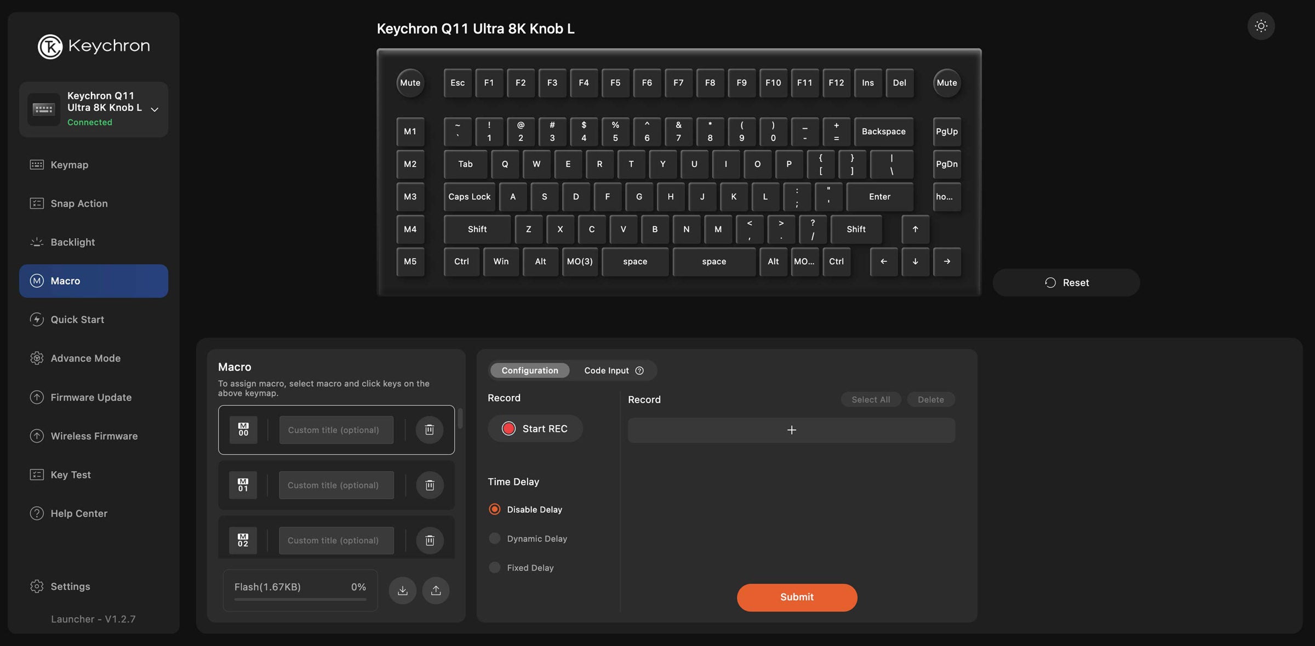Switch to Configuration tab

click(x=530, y=370)
